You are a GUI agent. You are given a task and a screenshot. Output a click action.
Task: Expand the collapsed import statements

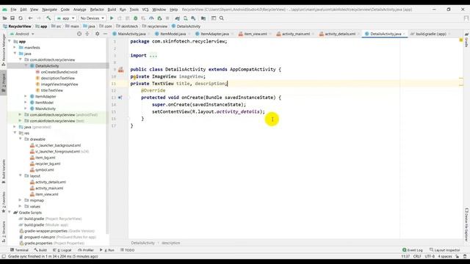coord(153,56)
